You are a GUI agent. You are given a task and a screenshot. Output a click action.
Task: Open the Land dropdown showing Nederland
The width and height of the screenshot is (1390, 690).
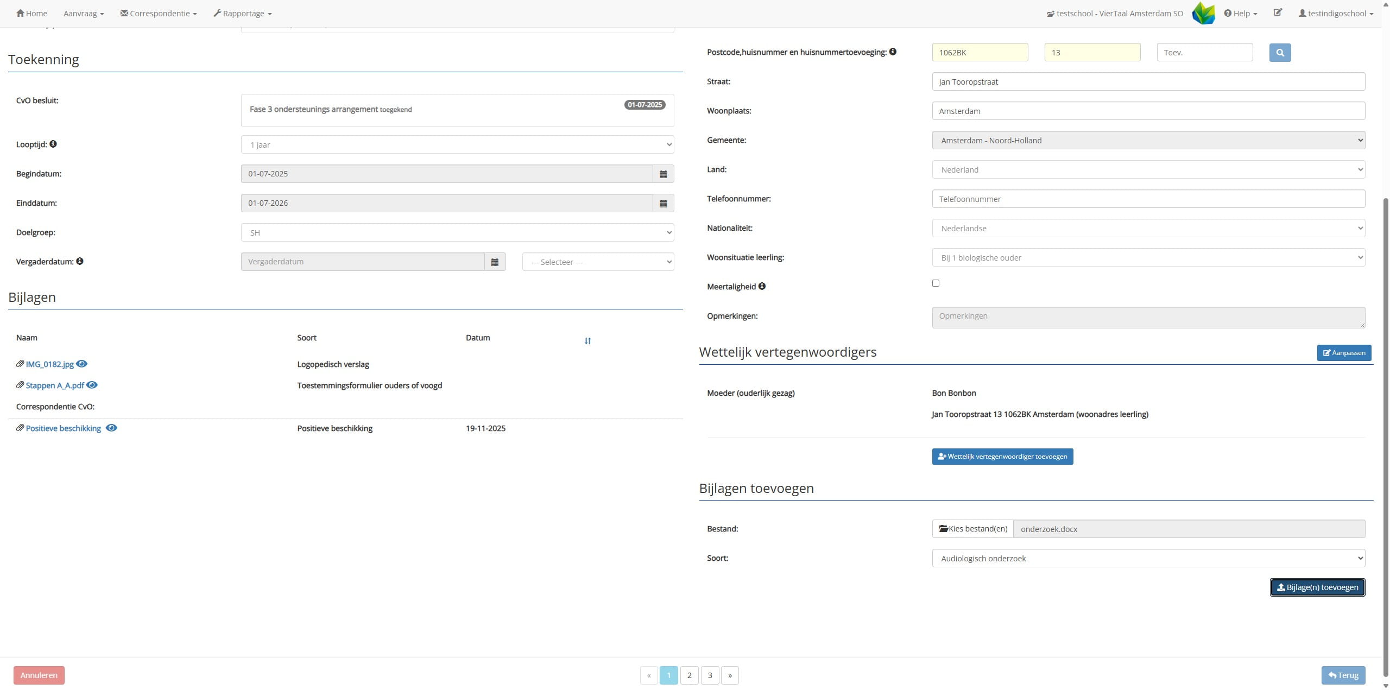coord(1148,169)
